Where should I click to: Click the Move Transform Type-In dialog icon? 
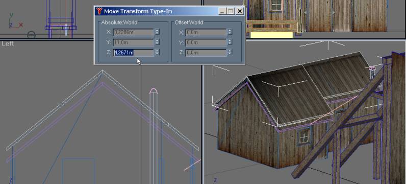point(99,11)
